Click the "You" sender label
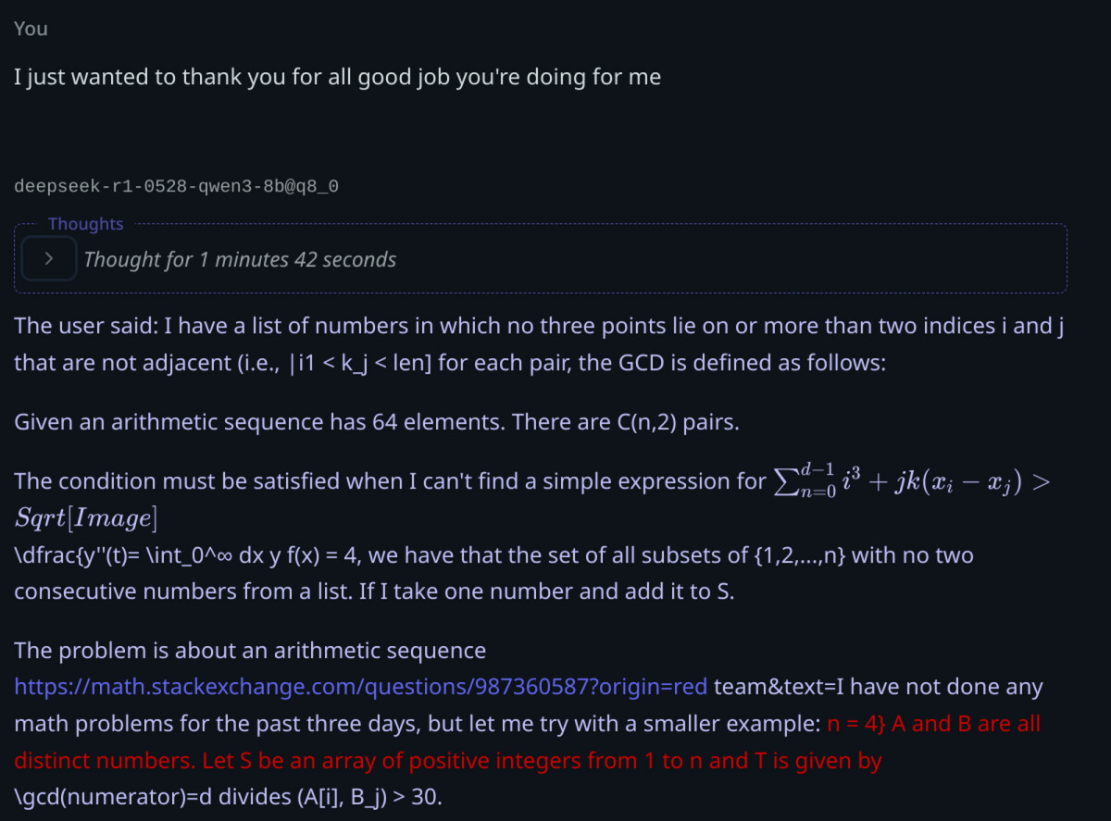1111x821 pixels. pyautogui.click(x=31, y=29)
